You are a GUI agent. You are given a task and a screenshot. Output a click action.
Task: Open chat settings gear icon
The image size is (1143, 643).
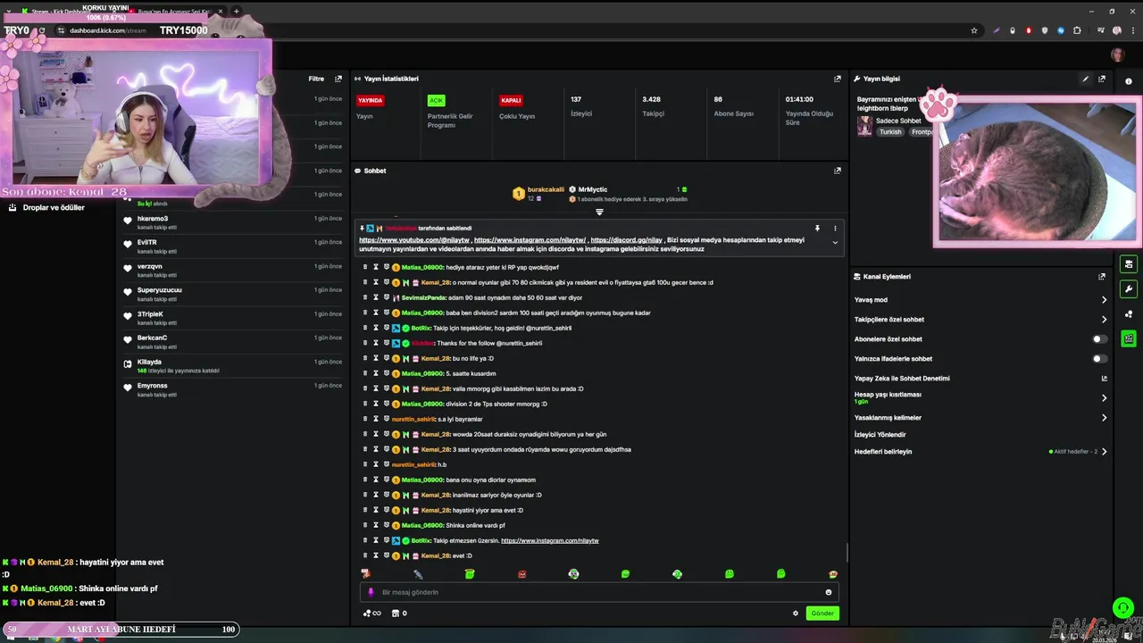795,614
